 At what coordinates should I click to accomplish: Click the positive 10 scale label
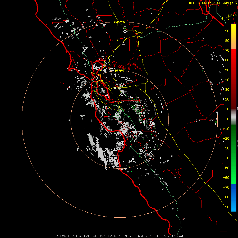coord(227,109)
